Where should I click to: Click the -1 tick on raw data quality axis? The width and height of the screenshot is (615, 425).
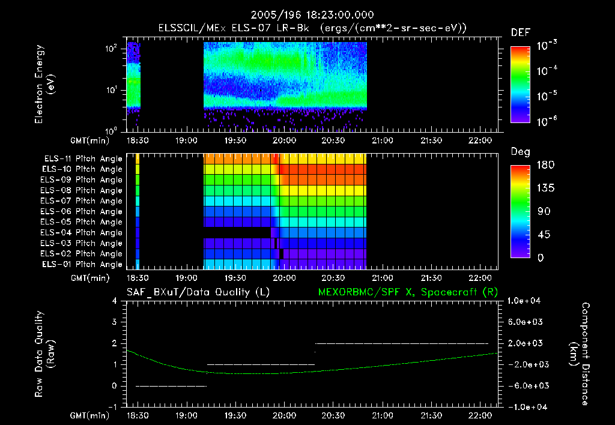tap(112, 407)
